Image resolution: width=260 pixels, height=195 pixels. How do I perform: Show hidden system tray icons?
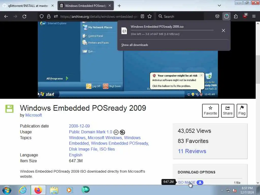pos(222,190)
